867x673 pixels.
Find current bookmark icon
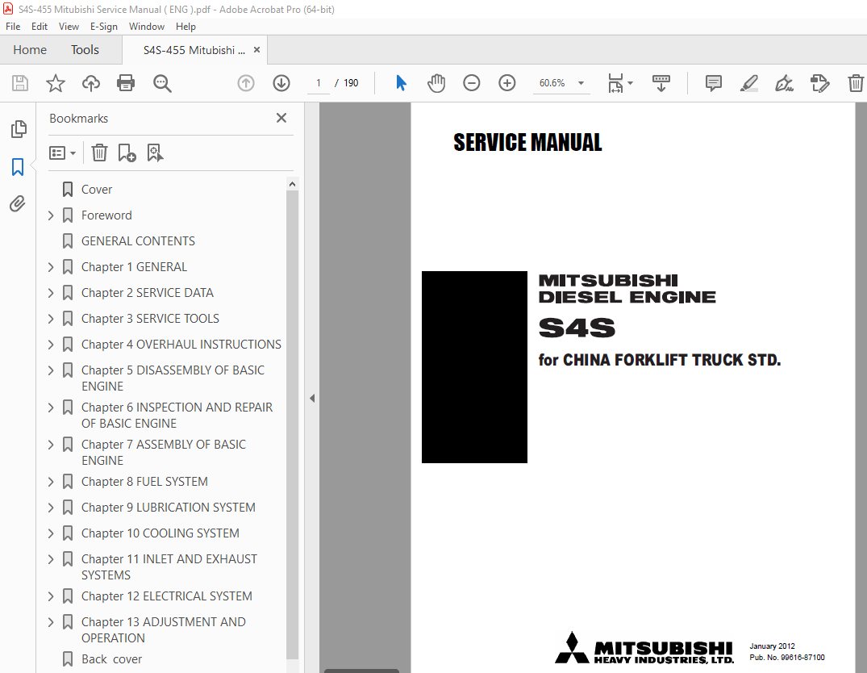155,153
